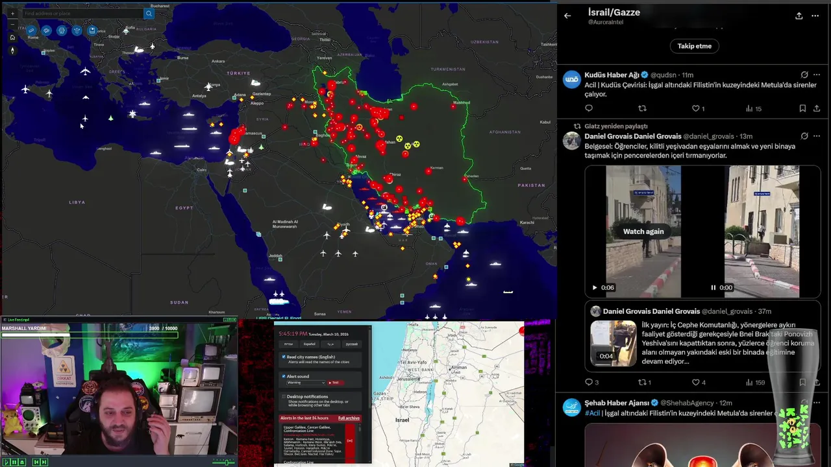
Task: View analytics showing 159 views
Action: [x=755, y=382]
